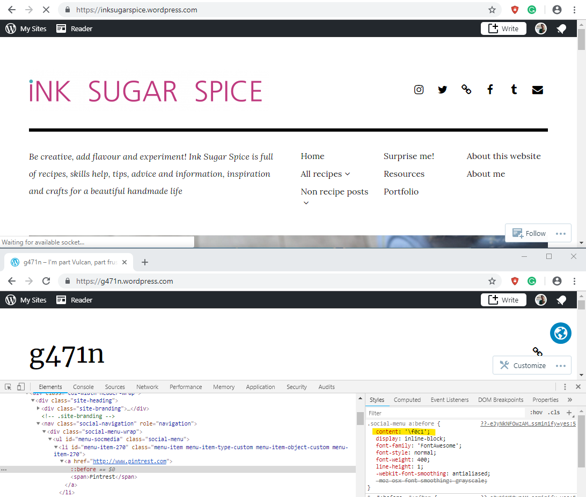Open Grammarly extension in g471n window
Image resolution: width=586 pixels, height=497 pixels.
pyautogui.click(x=531, y=281)
